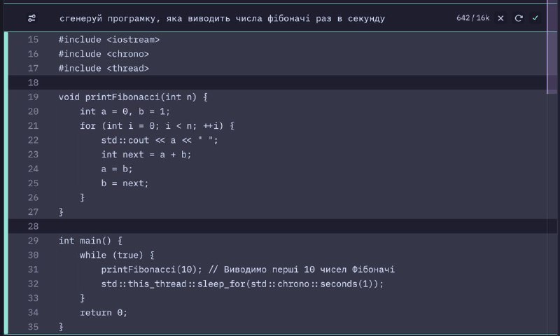
Task: Dismiss the generated code with the X icon
Action: [500, 18]
